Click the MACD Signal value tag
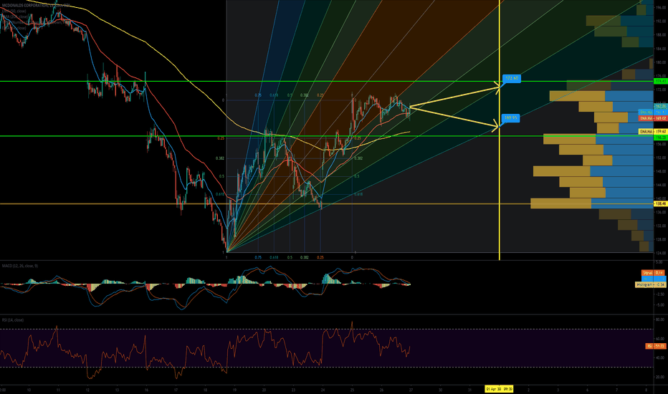The height and width of the screenshot is (394, 668). [653, 273]
